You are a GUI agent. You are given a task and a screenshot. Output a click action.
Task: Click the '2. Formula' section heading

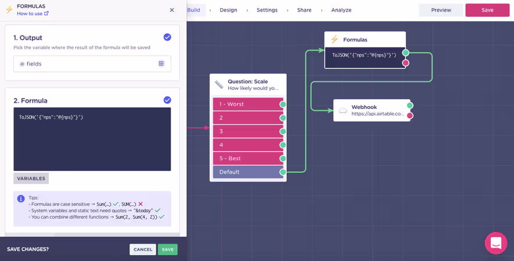30,100
